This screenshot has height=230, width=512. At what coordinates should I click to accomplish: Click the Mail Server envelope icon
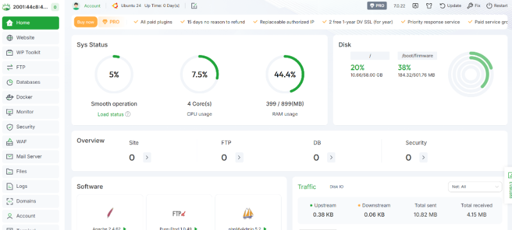tap(10, 157)
